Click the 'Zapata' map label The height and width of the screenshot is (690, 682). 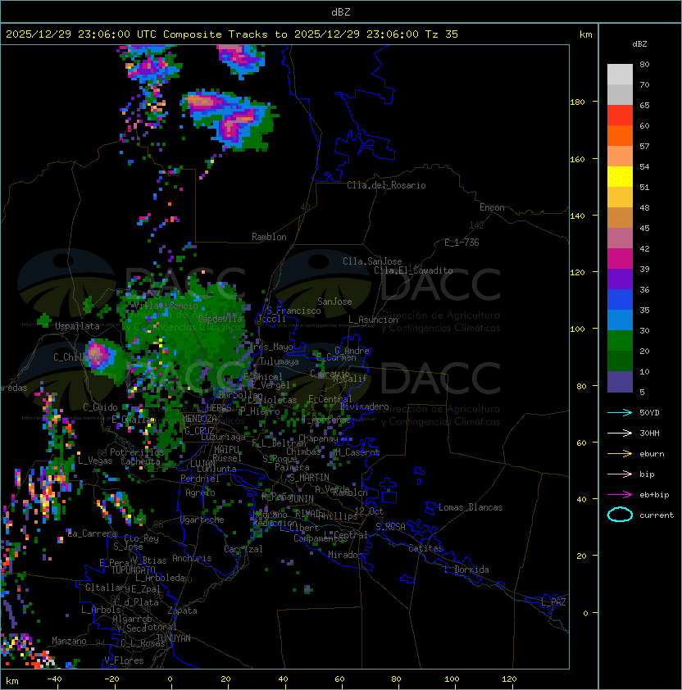(x=182, y=611)
